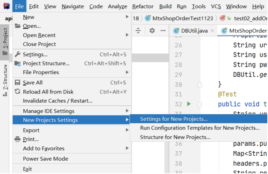The image size is (268, 174).
Task: Click the Print printer icon
Action: click(x=18, y=139)
